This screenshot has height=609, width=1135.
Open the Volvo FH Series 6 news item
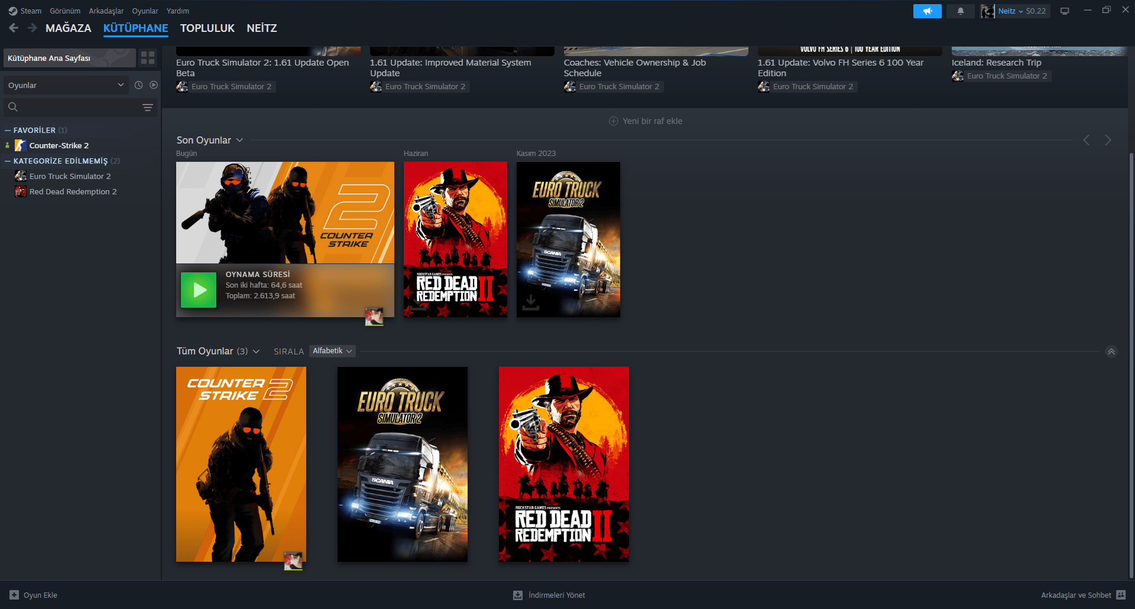coord(841,67)
